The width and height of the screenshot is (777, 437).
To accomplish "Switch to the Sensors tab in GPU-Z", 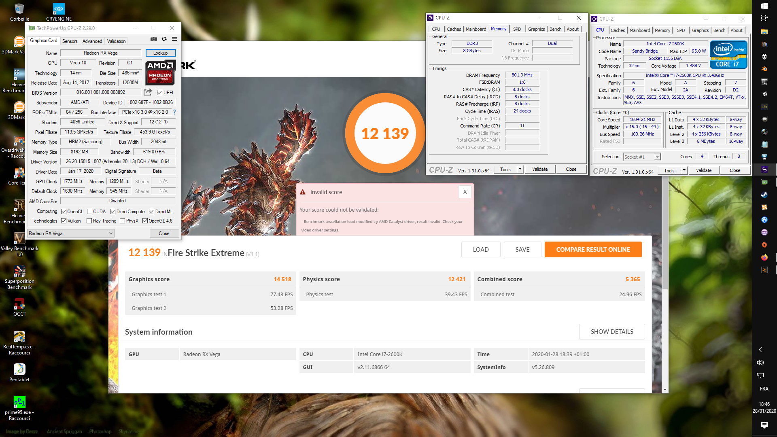I will tap(70, 41).
